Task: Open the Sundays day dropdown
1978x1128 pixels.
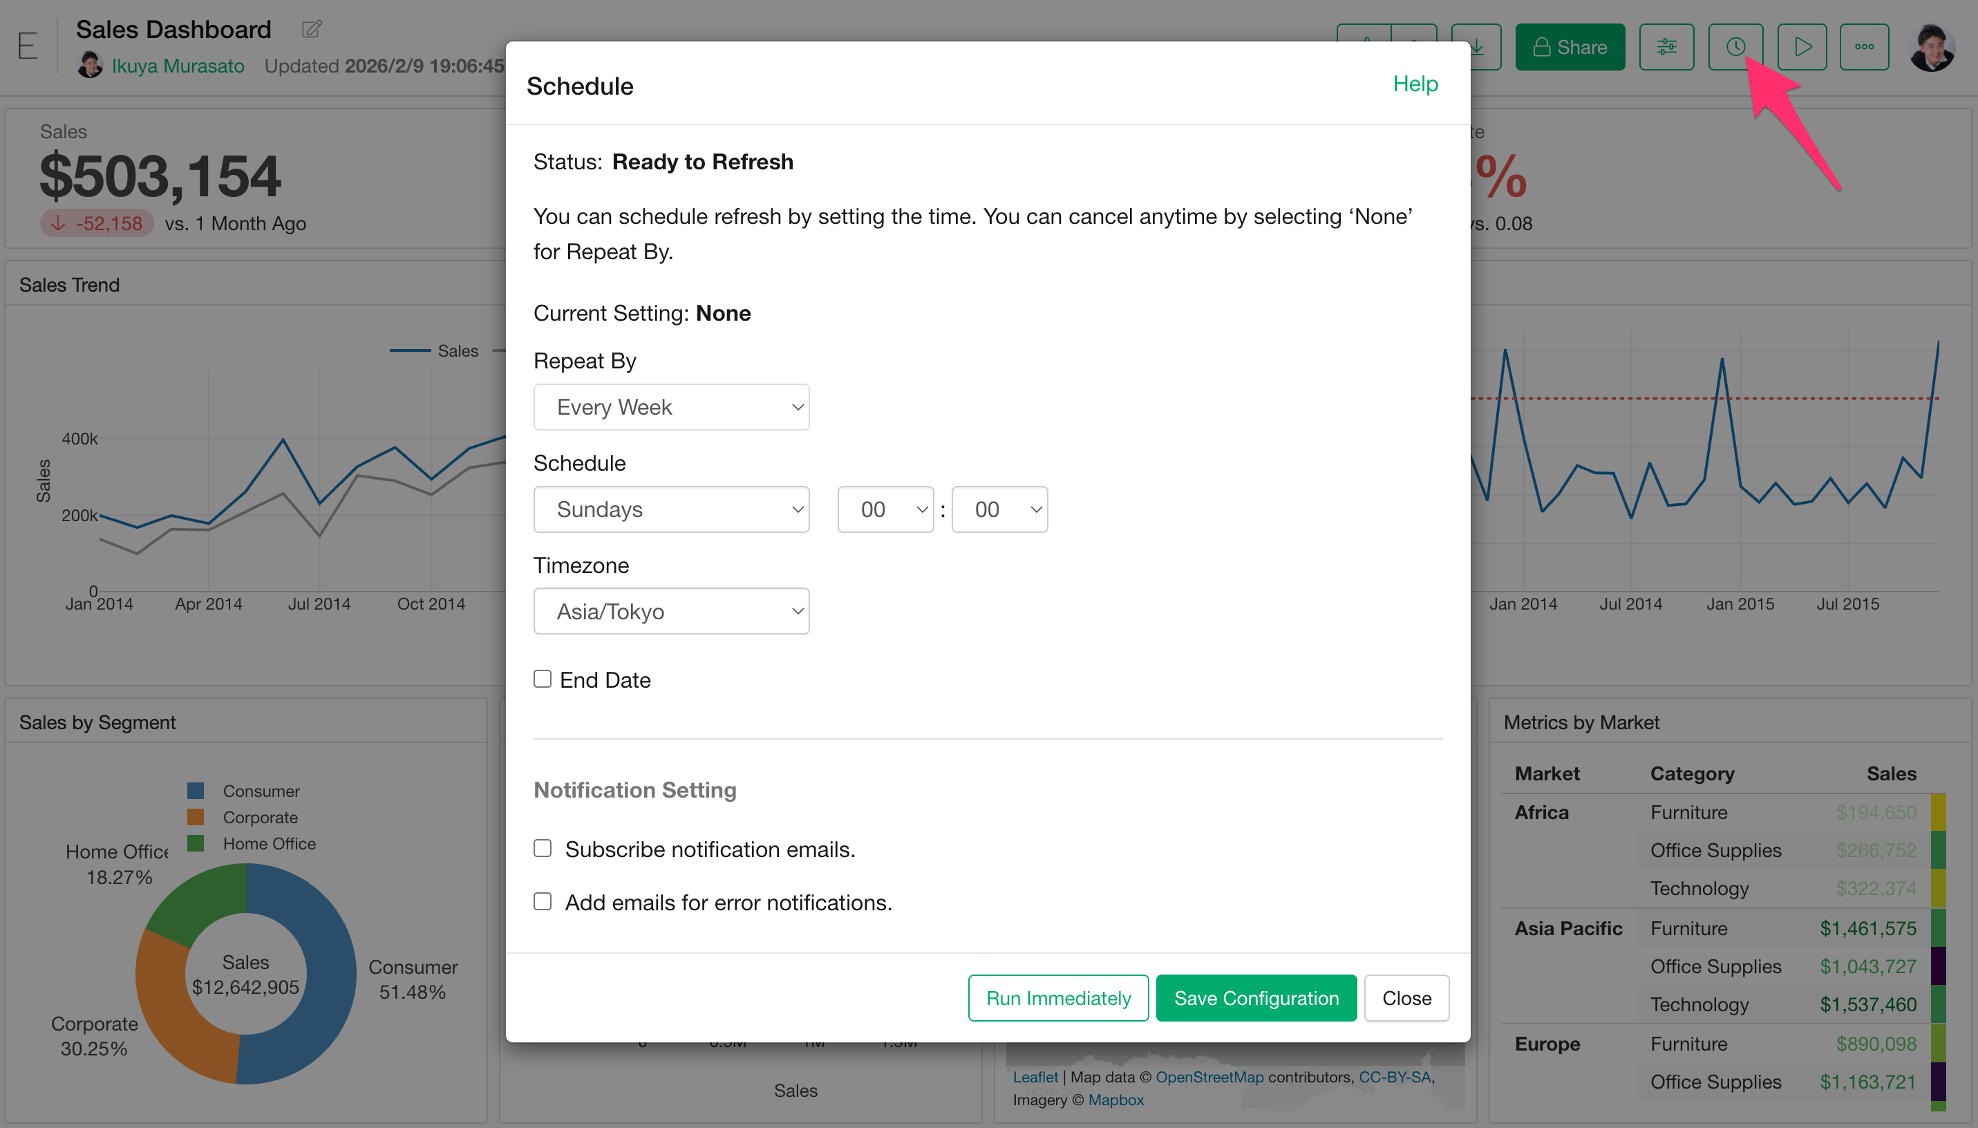Action: [x=670, y=509]
